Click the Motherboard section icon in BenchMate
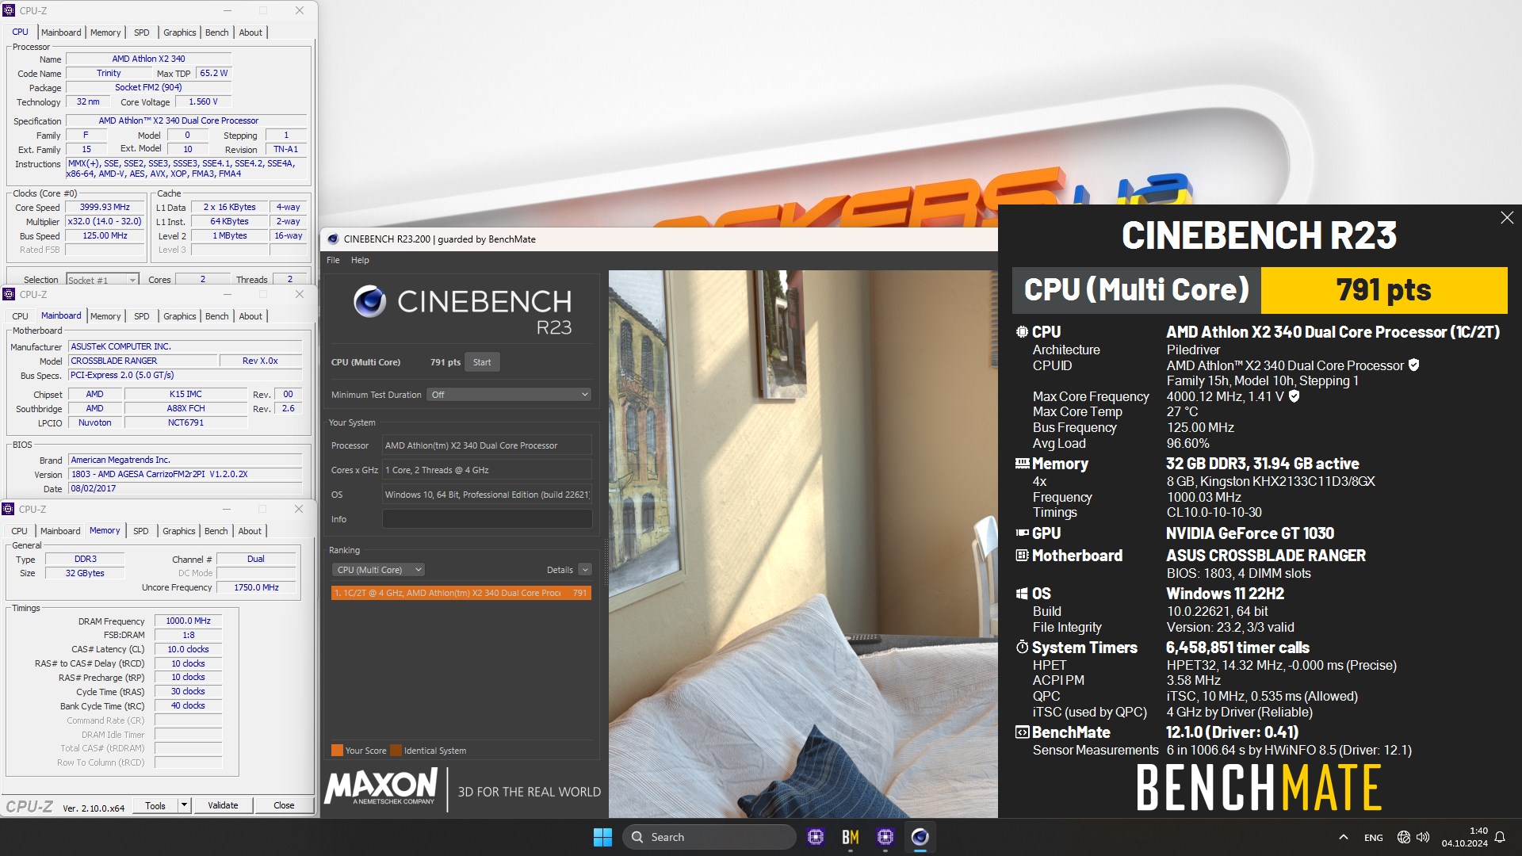 pos(1022,555)
